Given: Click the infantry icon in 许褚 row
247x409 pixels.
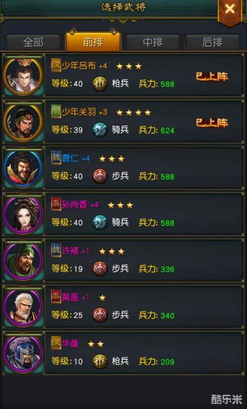Looking at the screenshot, I should (x=100, y=269).
